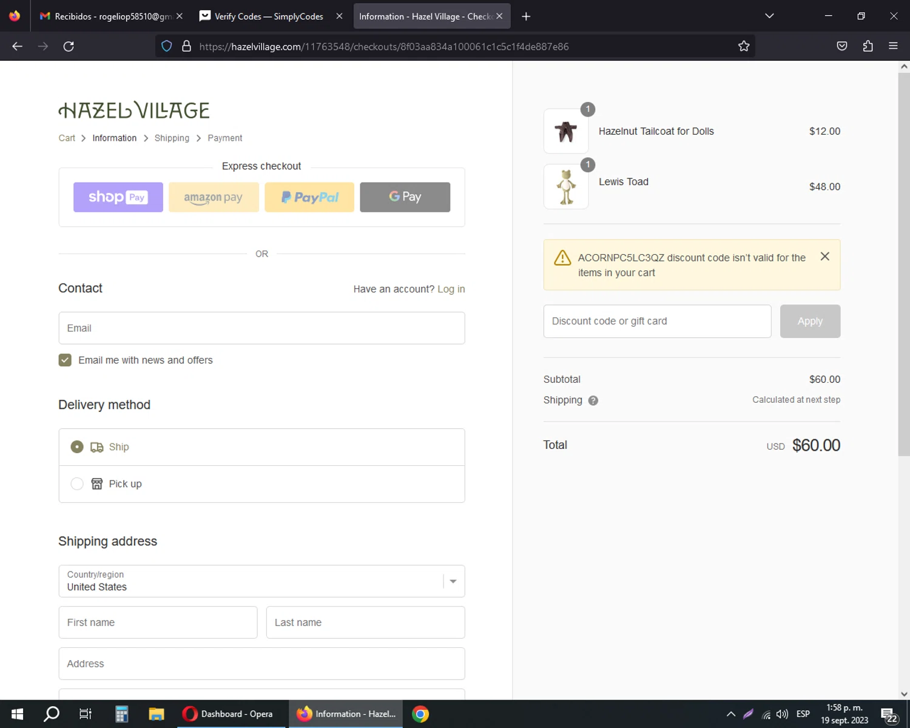Viewport: 910px width, 728px height.
Task: Click the ESP language indicator
Action: tap(803, 714)
